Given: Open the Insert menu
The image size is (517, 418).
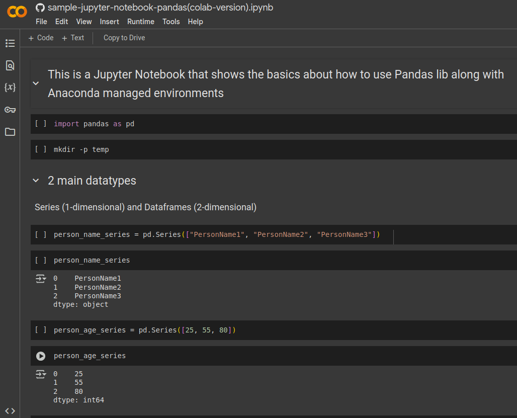Looking at the screenshot, I should pyautogui.click(x=110, y=22).
